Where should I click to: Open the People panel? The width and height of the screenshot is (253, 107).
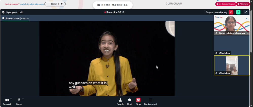point(120,102)
